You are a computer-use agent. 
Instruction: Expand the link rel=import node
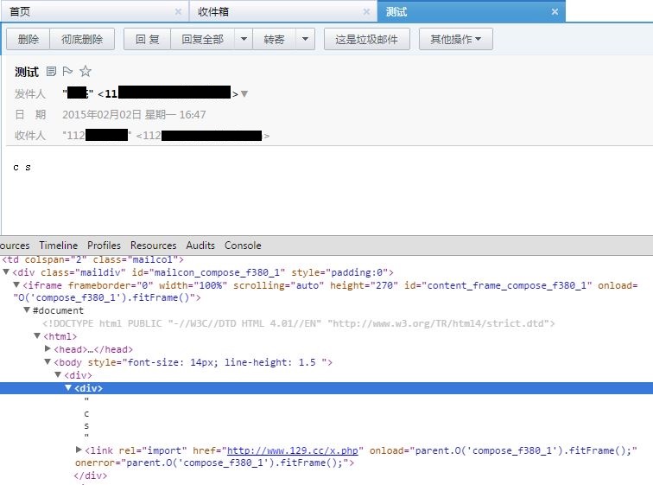pyautogui.click(x=79, y=450)
